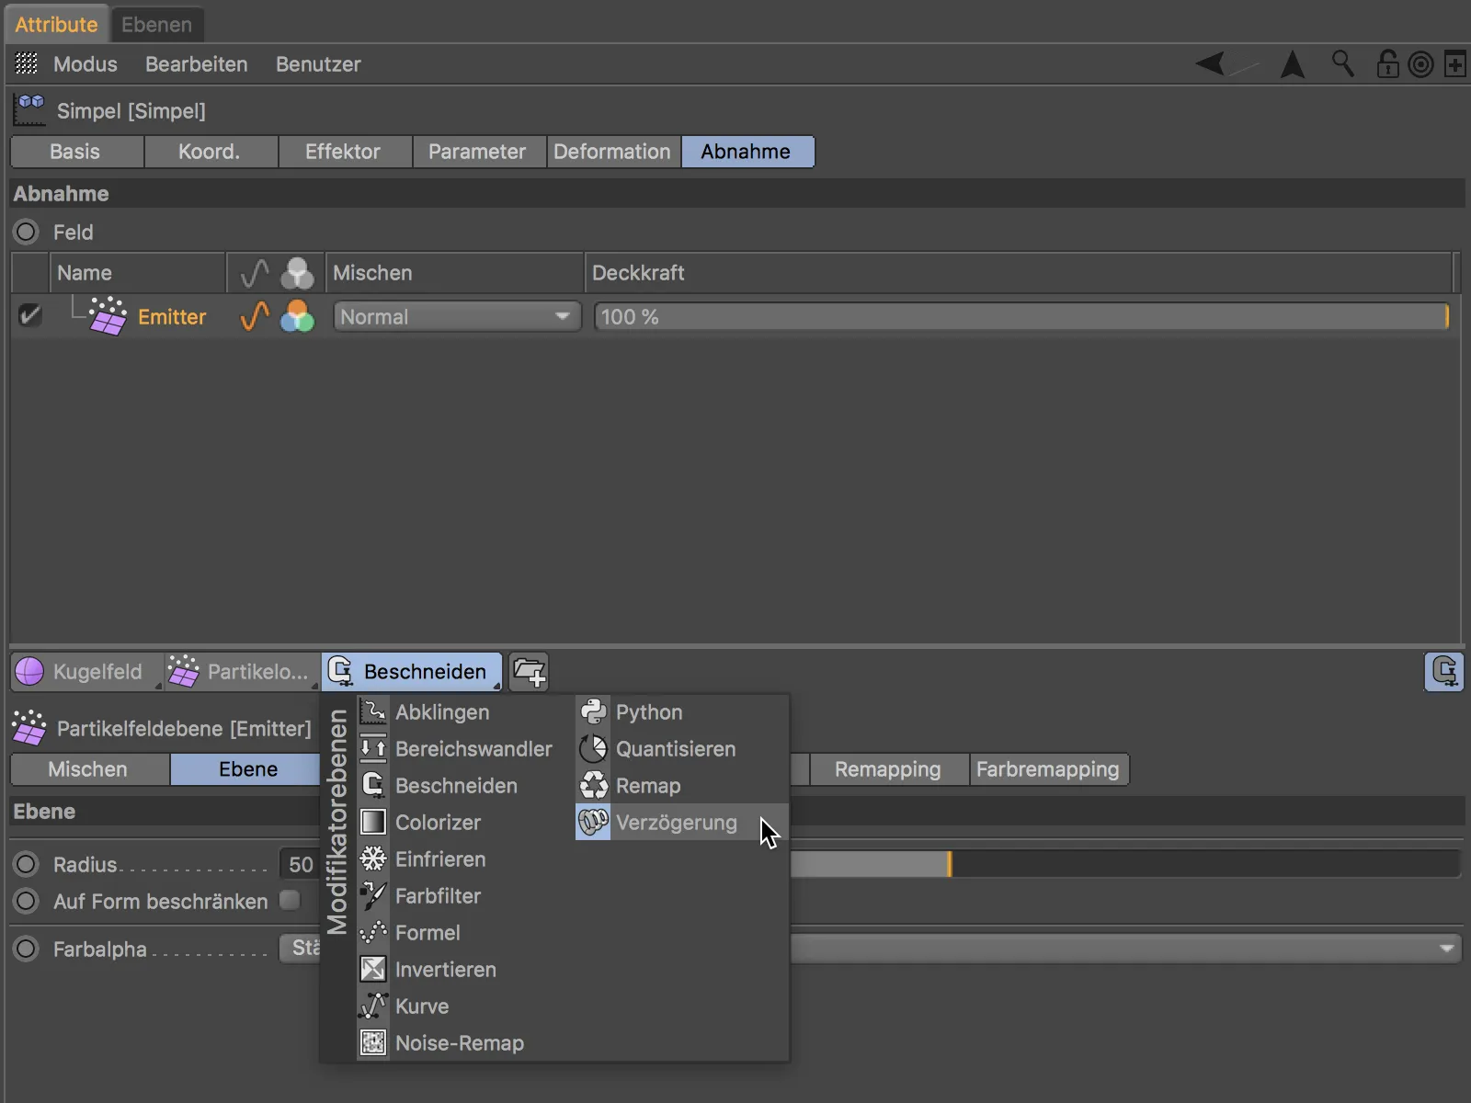Click the Partikelfeldebene Emitter header icon
Viewport: 1471px width, 1103px height.
point(29,728)
